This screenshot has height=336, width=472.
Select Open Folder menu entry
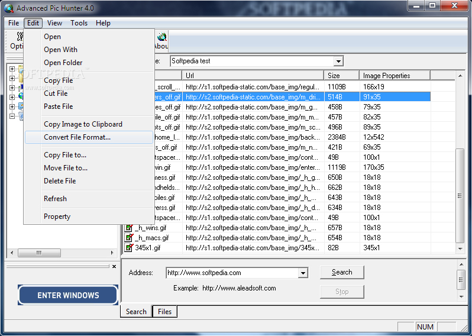pos(89,63)
